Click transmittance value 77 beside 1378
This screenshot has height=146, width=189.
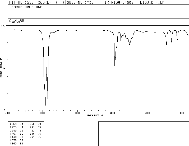pos(21,140)
